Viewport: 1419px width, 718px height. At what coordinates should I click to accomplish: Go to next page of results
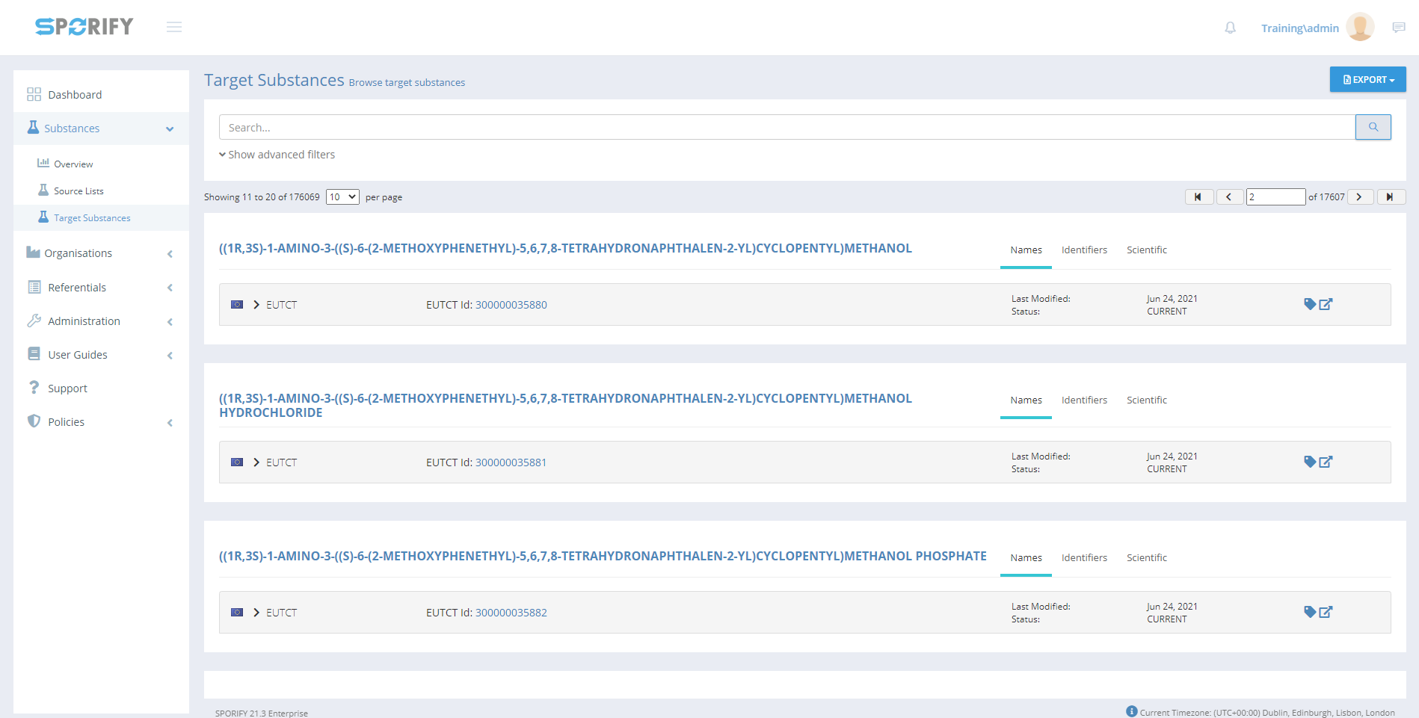pyautogui.click(x=1359, y=197)
